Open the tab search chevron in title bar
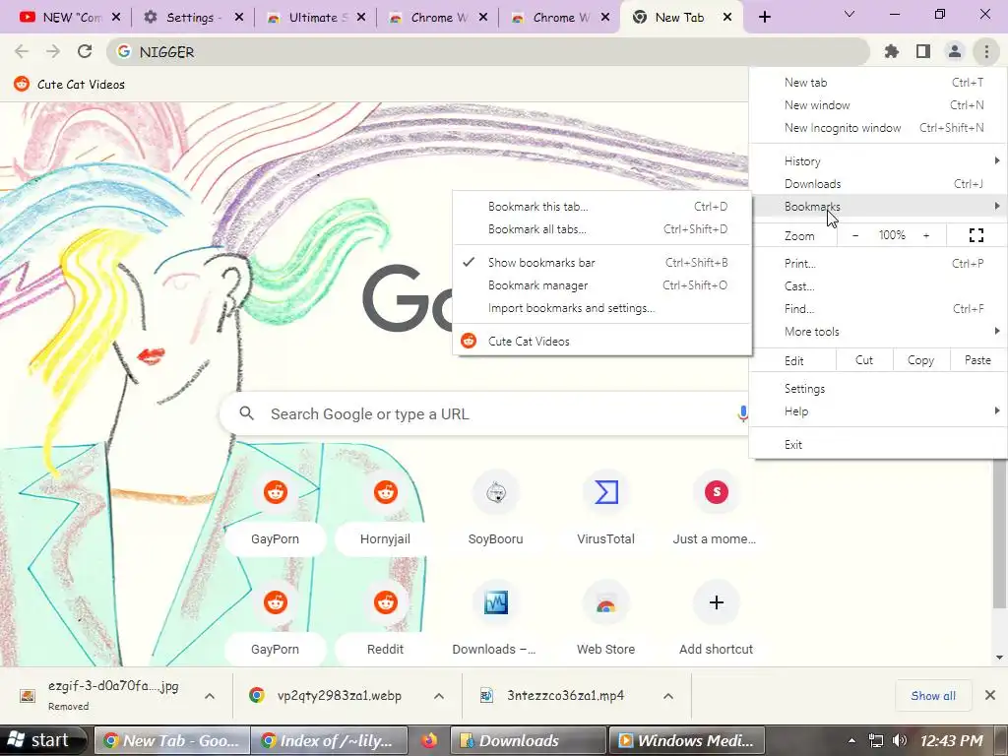 click(850, 14)
